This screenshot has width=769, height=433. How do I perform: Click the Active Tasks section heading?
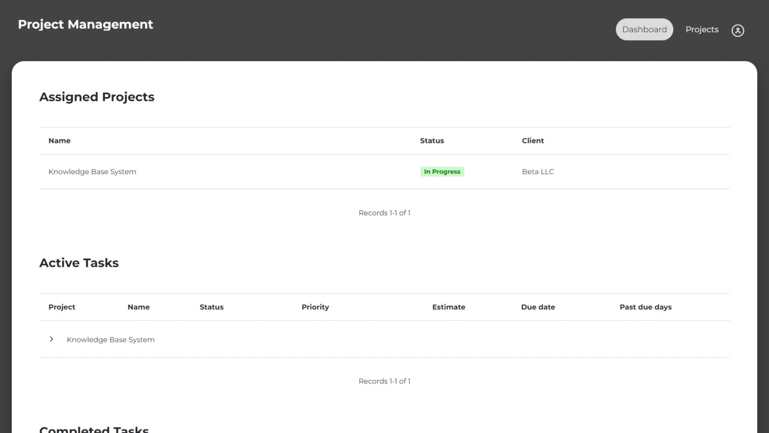click(x=79, y=263)
